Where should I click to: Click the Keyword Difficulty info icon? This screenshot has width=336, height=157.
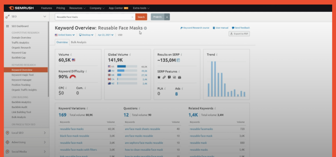pos(86,71)
